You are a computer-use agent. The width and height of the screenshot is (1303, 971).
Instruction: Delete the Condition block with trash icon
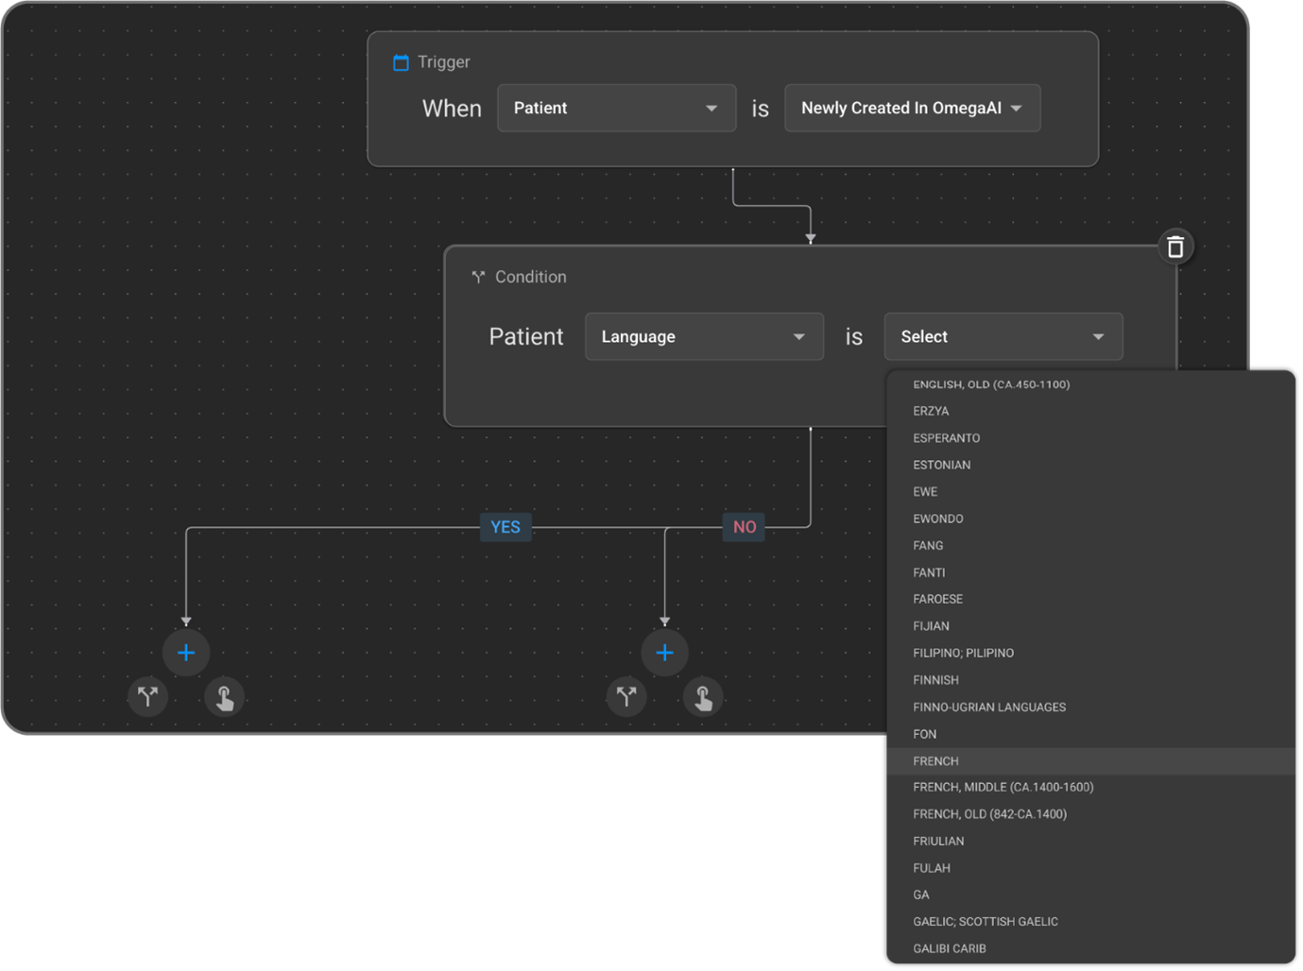tap(1175, 247)
